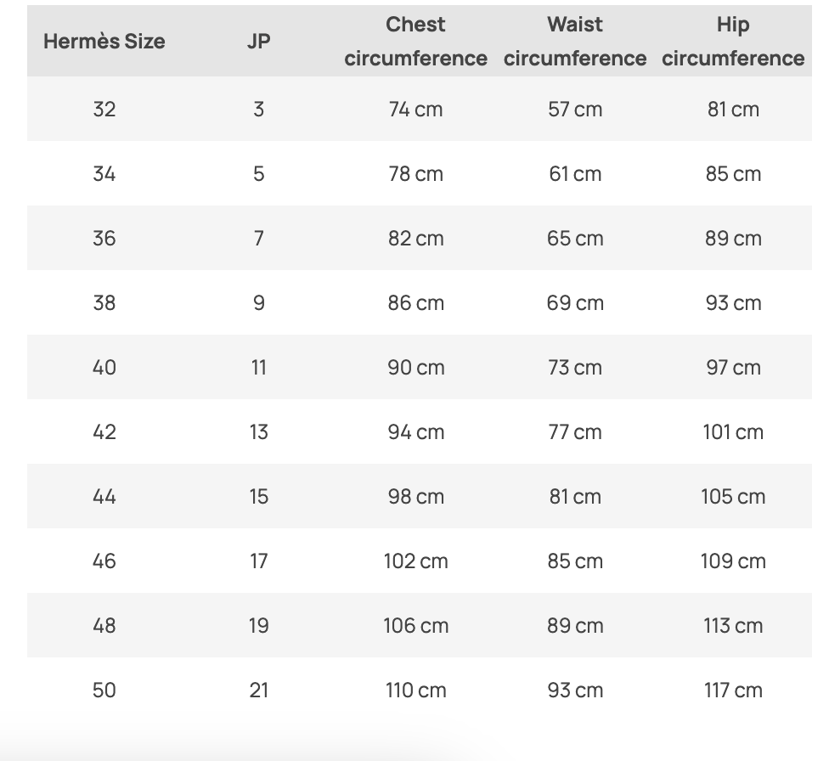Click the 102 cm chest value
The height and width of the screenshot is (761, 829).
pyautogui.click(x=415, y=561)
